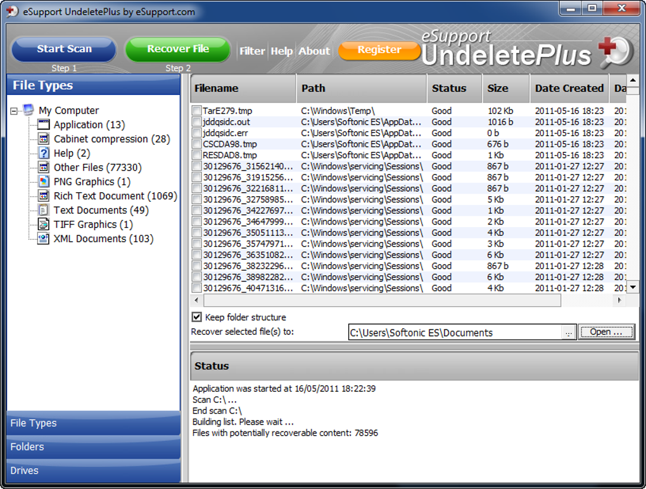646x489 pixels.
Task: Open the Filter menu
Action: pos(252,51)
